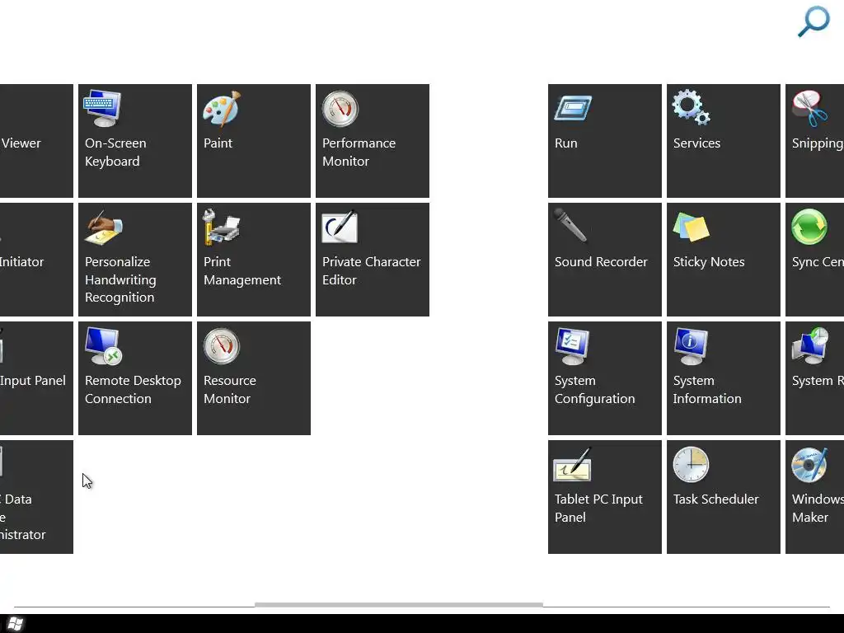Open the Input Panel tile at left

pyautogui.click(x=36, y=378)
